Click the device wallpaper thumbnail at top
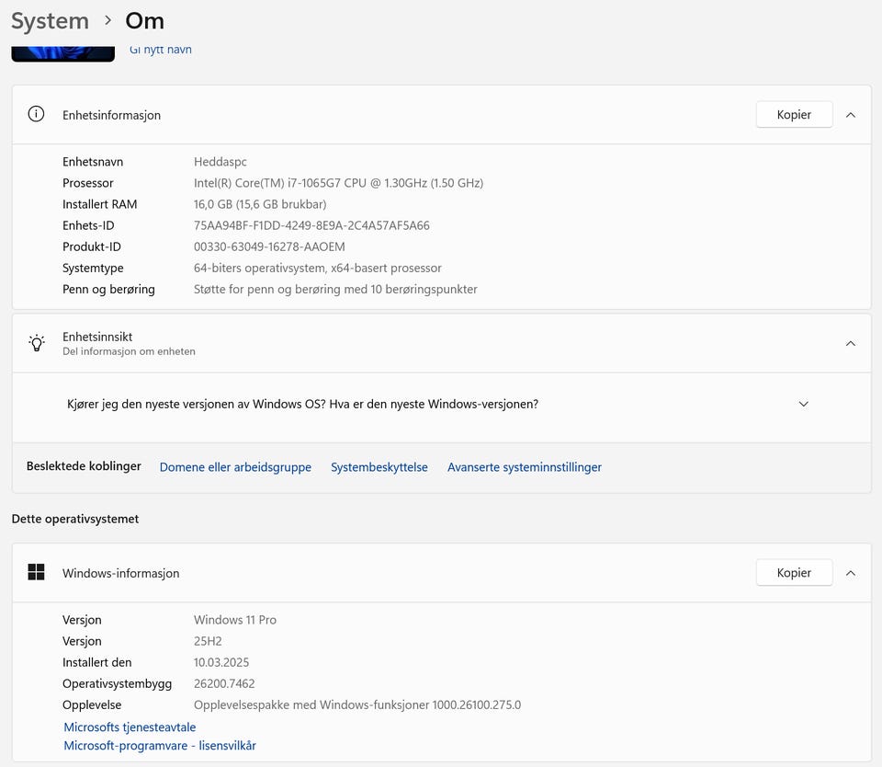Screen dimensions: 882x767 point(62,52)
